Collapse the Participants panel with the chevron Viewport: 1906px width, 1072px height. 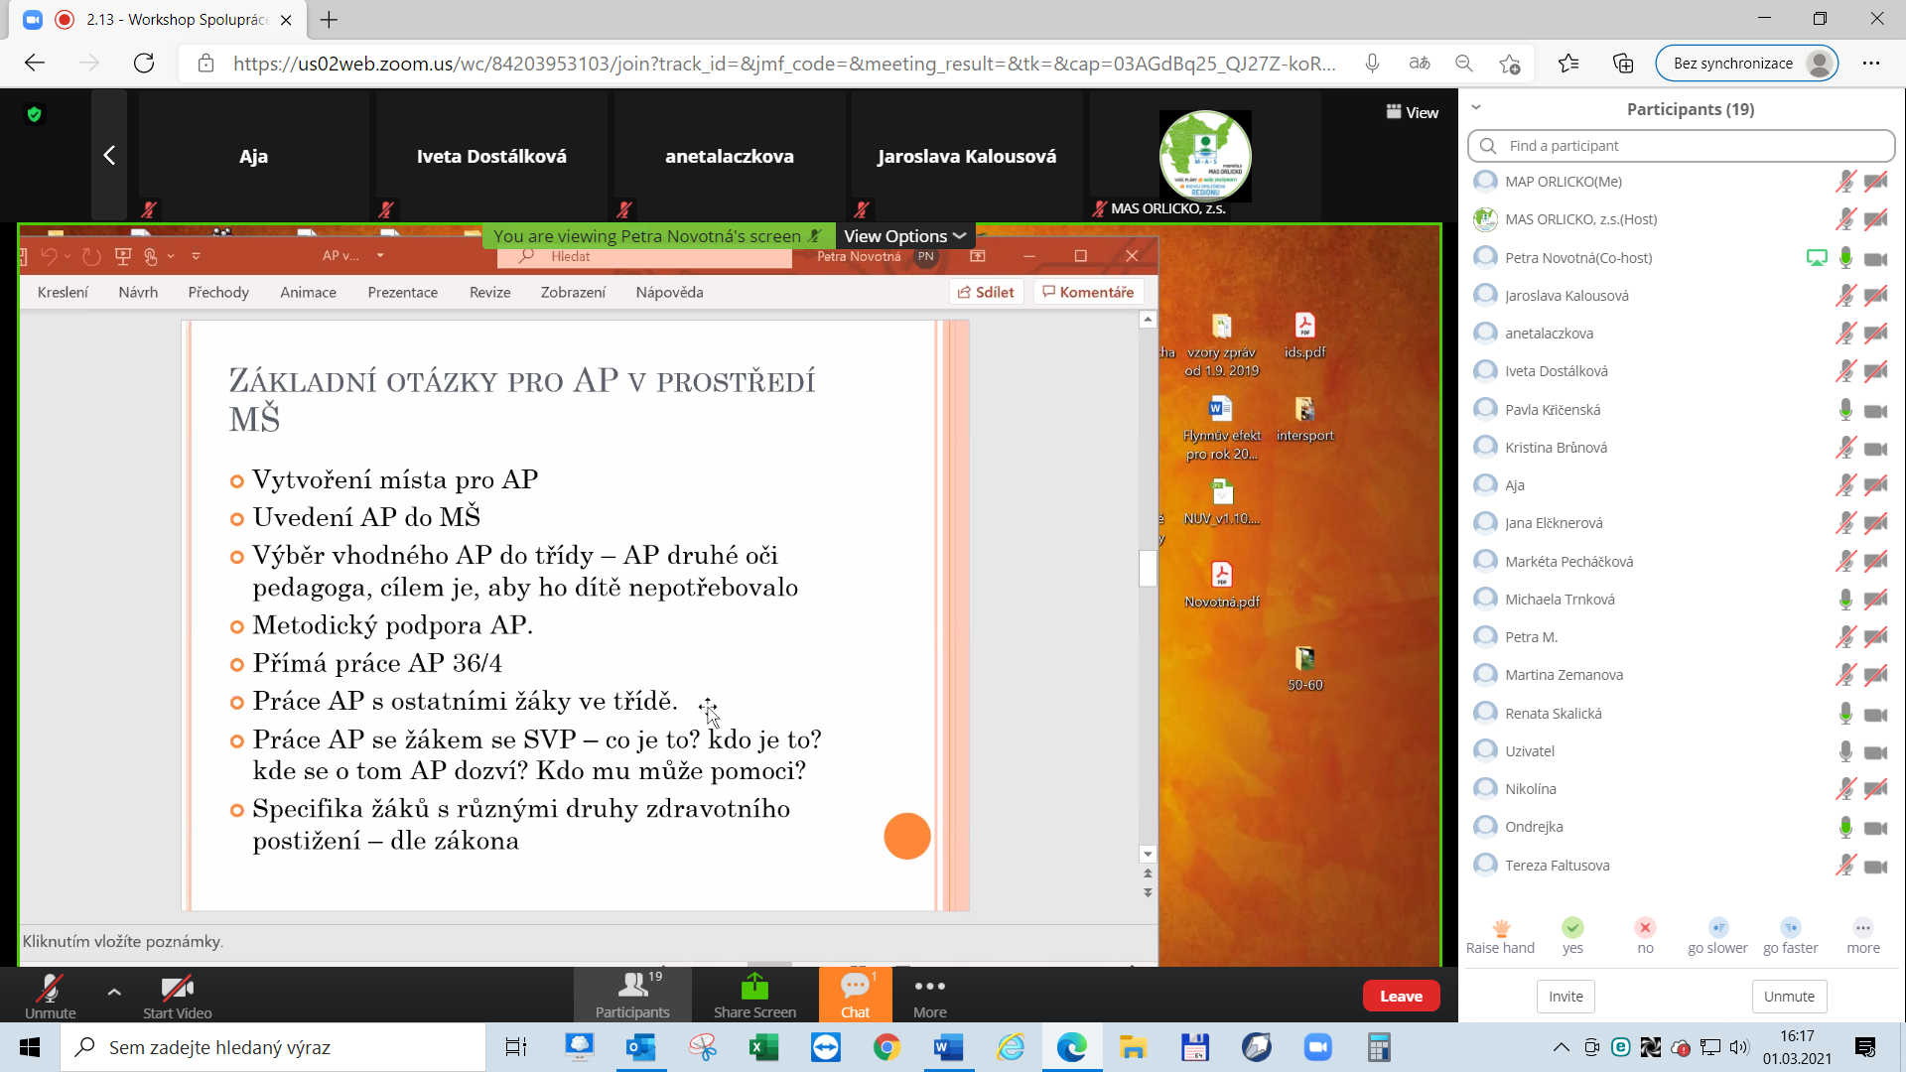pos(1477,107)
